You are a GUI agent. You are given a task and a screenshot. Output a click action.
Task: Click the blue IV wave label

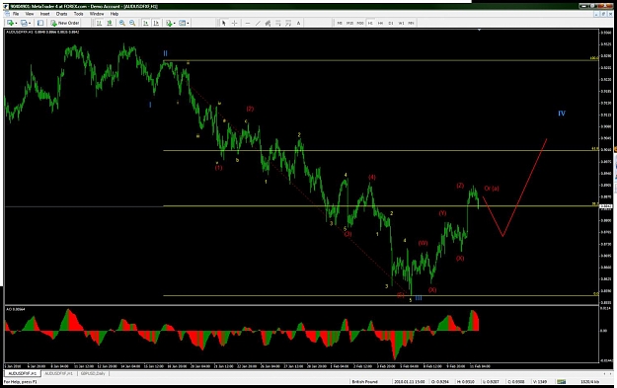pyautogui.click(x=562, y=114)
